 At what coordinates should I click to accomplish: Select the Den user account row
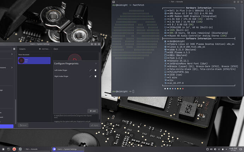click(x=34, y=61)
